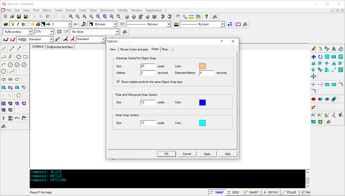Click the Help button in Options dialog
Screen dimensions: 345x196
(x=228, y=154)
